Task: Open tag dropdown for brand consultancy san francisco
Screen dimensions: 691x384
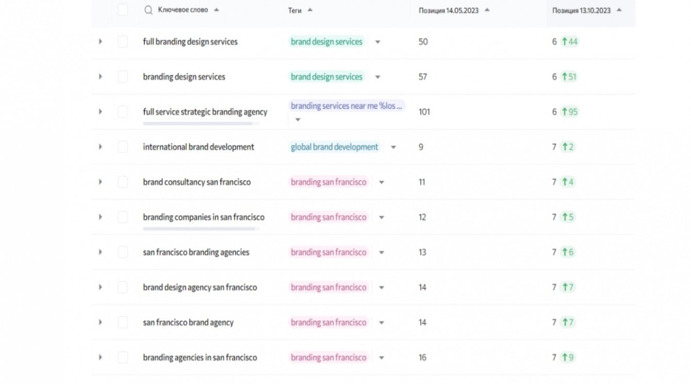Action: tap(382, 182)
